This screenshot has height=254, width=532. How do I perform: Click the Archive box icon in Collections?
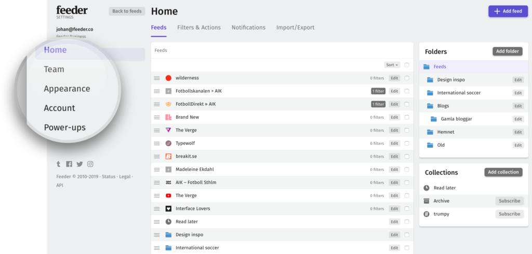click(x=427, y=201)
